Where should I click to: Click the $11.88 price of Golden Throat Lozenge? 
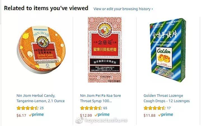coord(149,115)
